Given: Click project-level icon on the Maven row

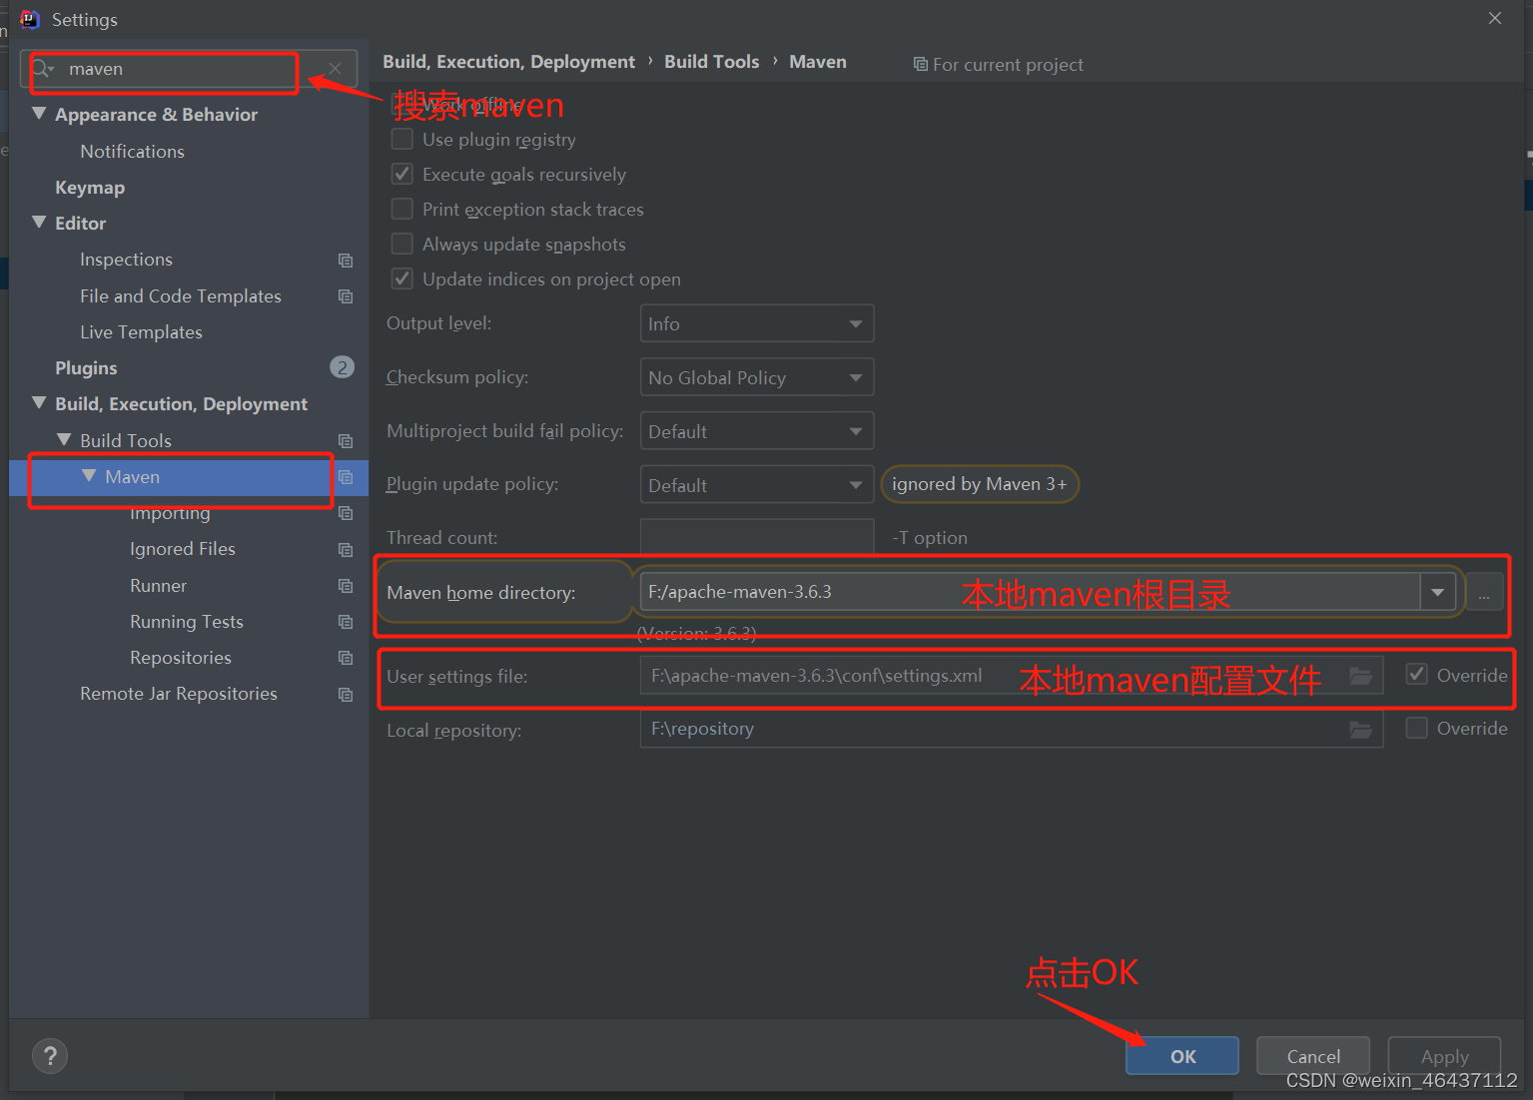Looking at the screenshot, I should [x=346, y=477].
